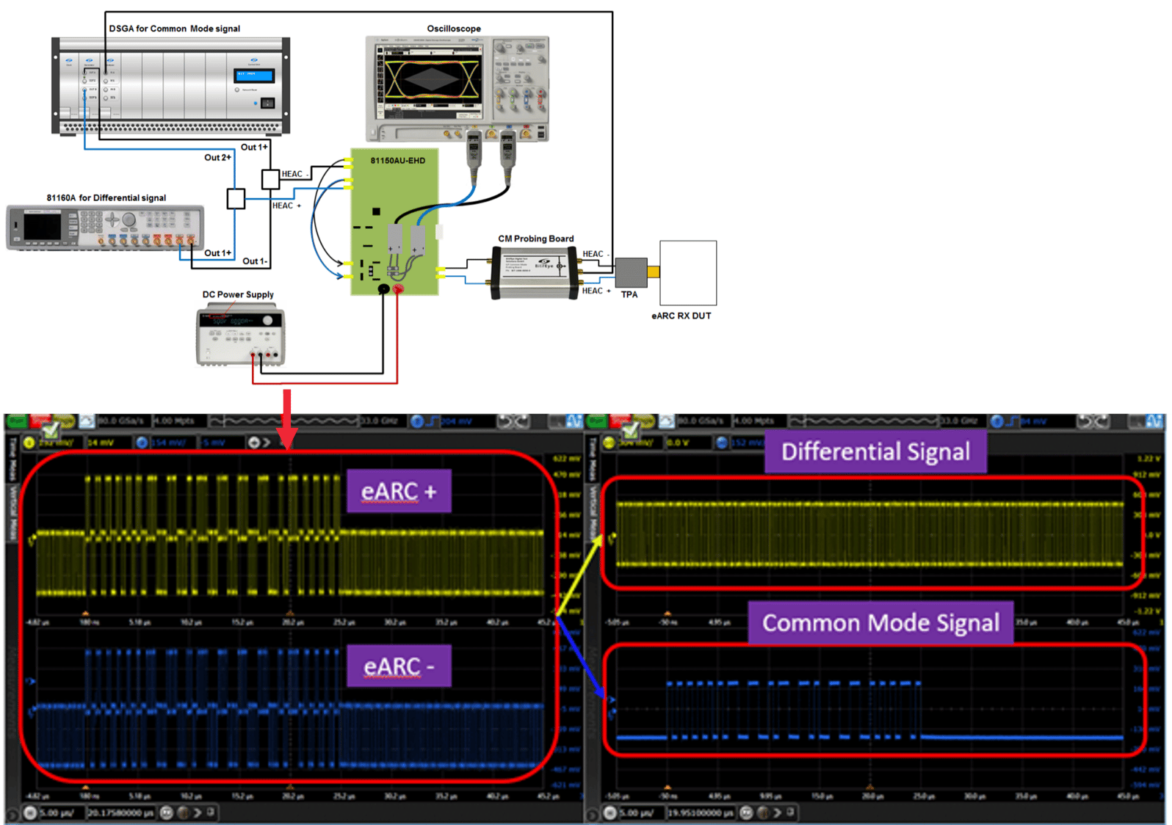Click the add channel plus icon on left scope

click(254, 443)
